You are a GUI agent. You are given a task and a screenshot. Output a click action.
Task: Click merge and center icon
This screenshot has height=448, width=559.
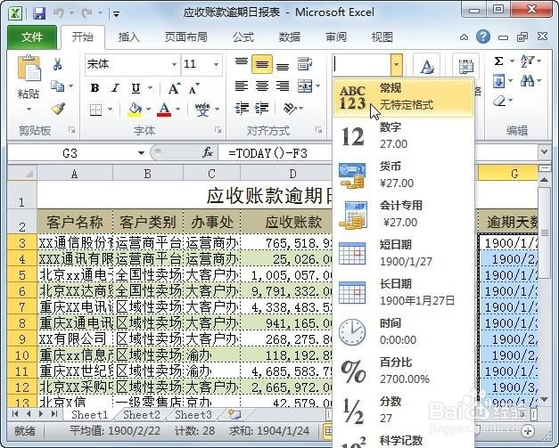(x=305, y=86)
